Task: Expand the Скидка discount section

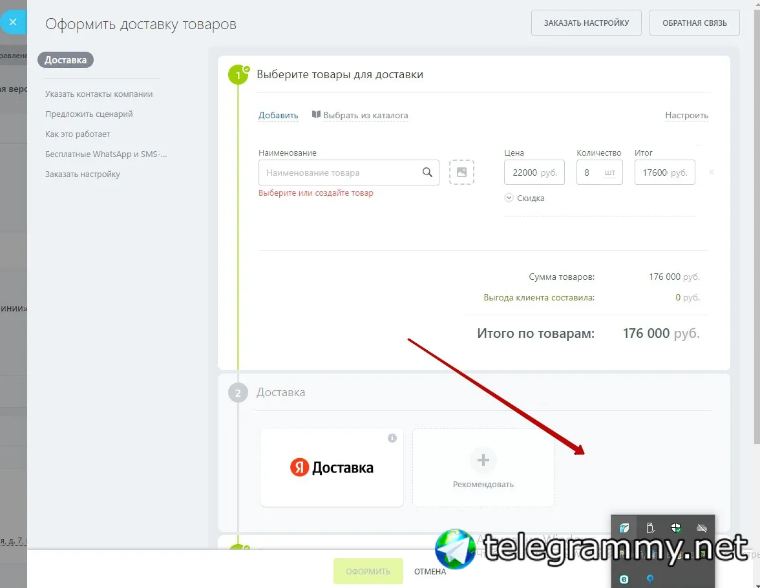Action: pos(525,198)
